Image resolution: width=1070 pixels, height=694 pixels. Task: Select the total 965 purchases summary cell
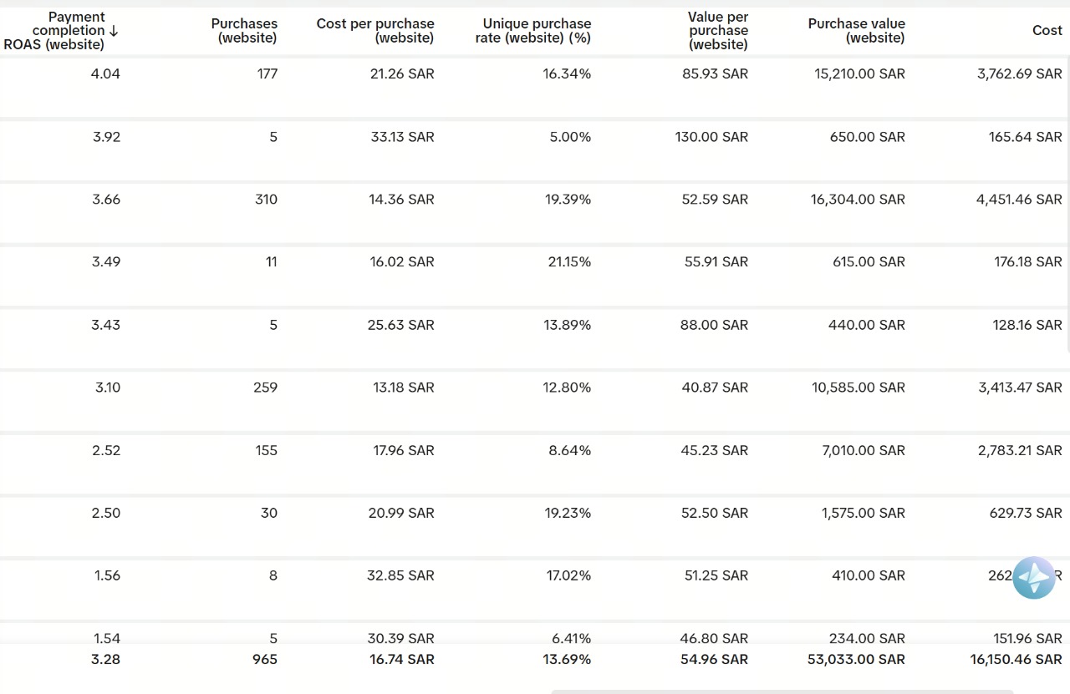click(266, 660)
